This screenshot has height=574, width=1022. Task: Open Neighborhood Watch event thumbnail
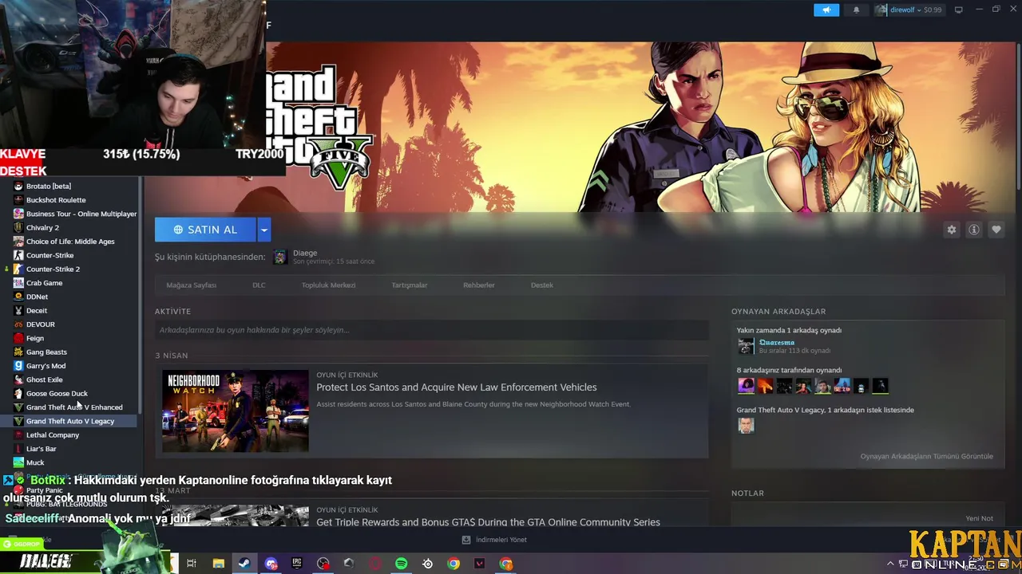click(x=235, y=411)
